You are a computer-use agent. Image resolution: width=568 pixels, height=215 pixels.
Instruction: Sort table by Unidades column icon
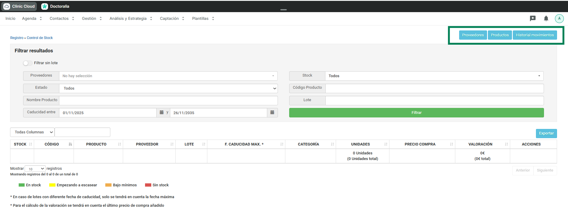click(x=386, y=144)
